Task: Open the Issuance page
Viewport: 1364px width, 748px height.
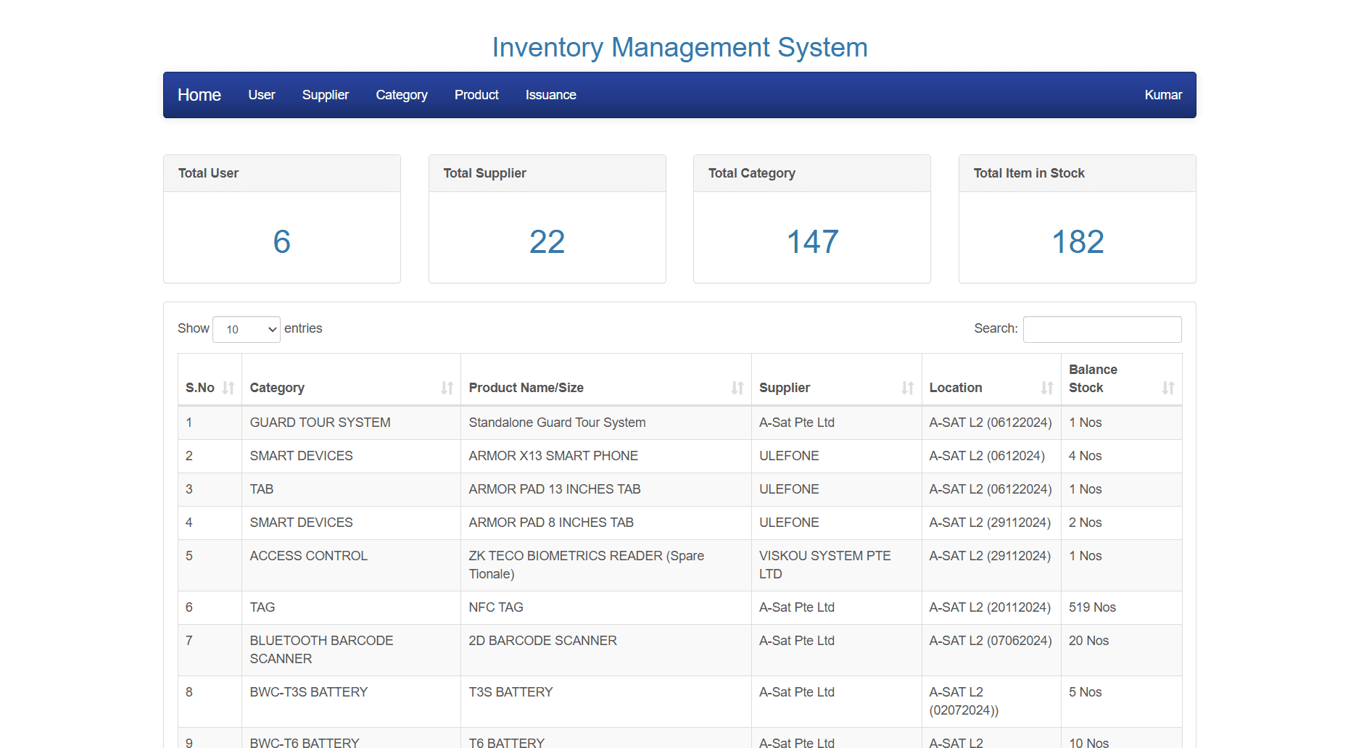Action: coord(550,94)
